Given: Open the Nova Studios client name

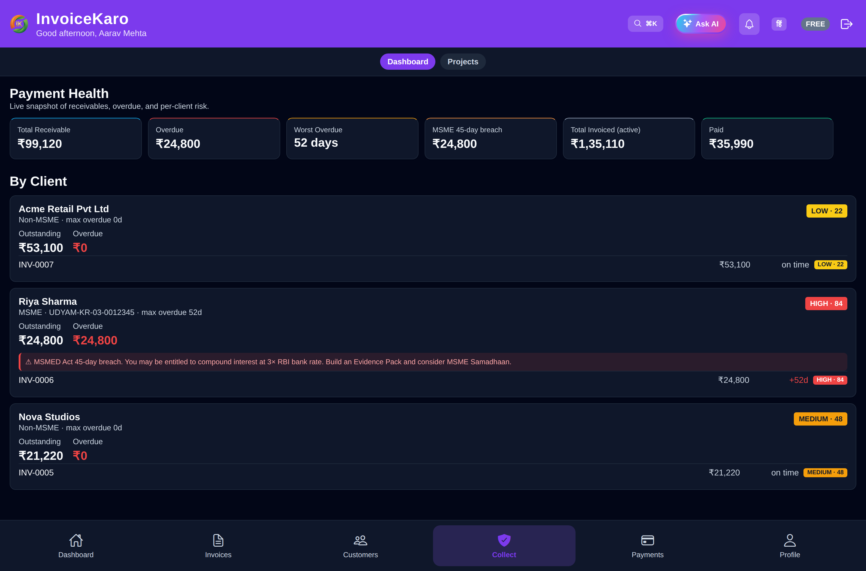Looking at the screenshot, I should (x=49, y=417).
